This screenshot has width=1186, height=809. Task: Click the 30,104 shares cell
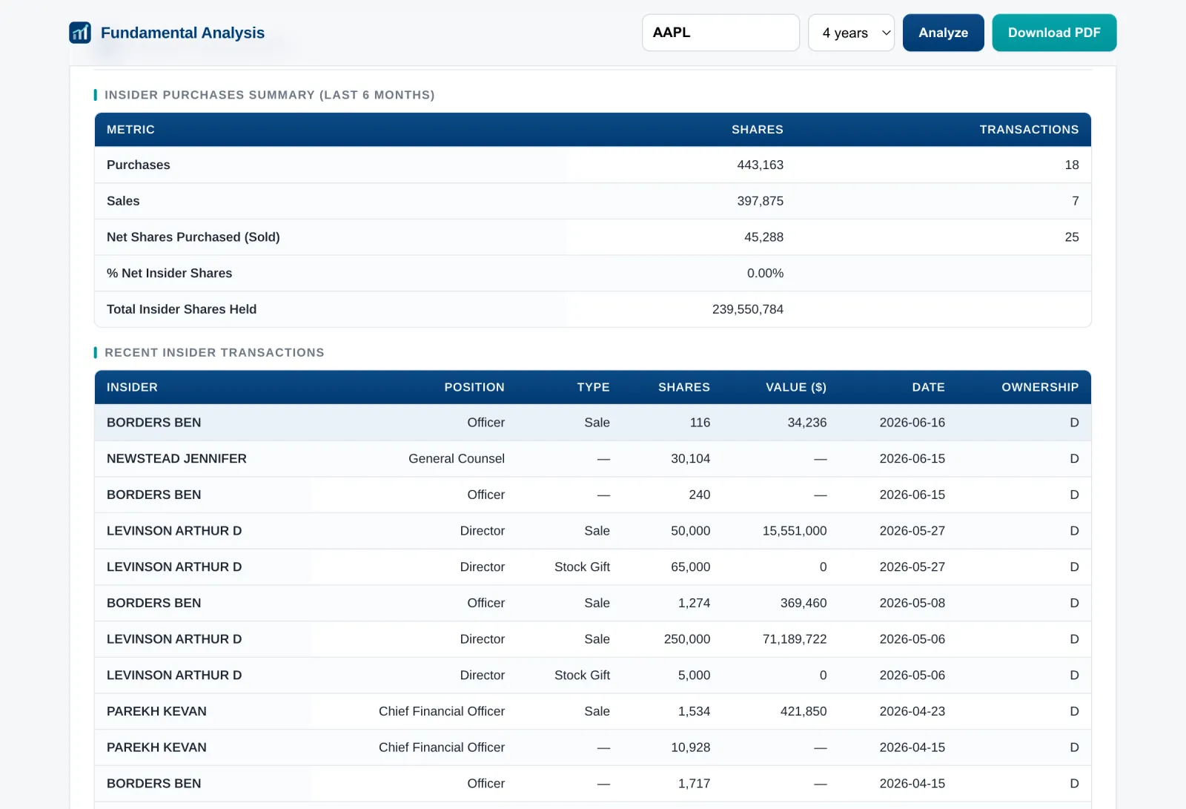690,459
